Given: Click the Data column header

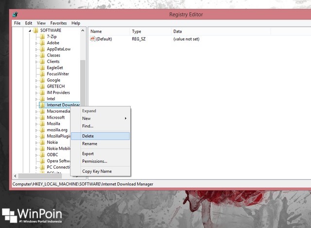Looking at the screenshot, I should click(x=221, y=31).
